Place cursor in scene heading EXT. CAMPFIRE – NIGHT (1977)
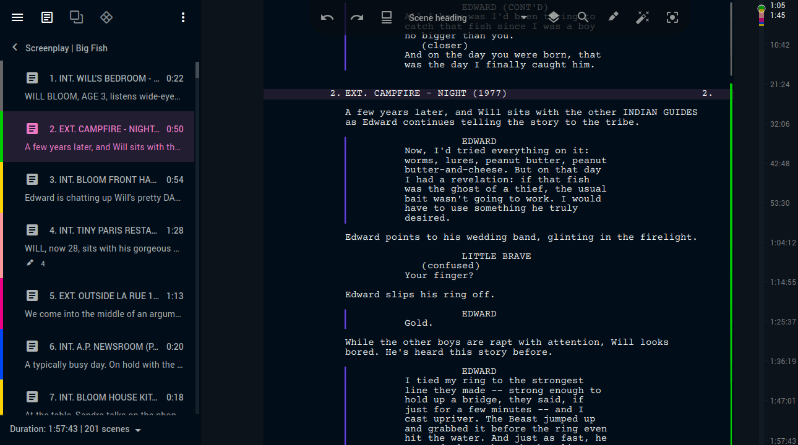 click(426, 94)
